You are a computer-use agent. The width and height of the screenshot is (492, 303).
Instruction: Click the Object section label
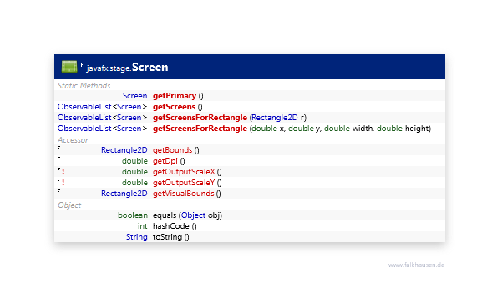69,205
